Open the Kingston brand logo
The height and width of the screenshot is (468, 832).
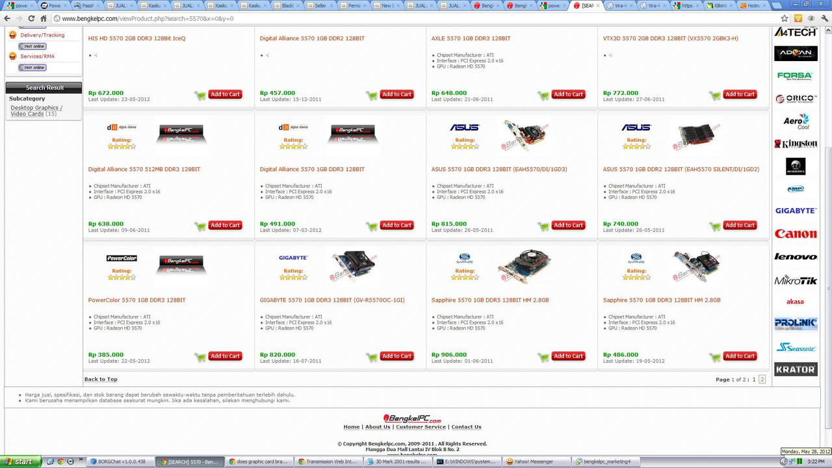tap(796, 144)
